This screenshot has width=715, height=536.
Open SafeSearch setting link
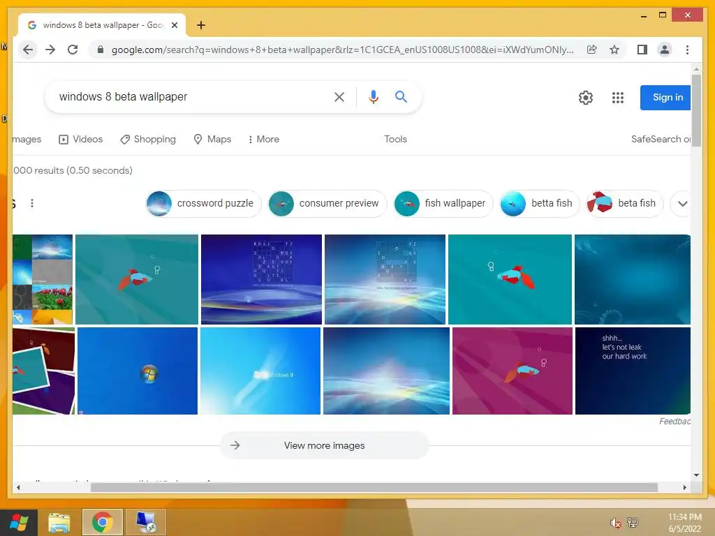coord(661,140)
